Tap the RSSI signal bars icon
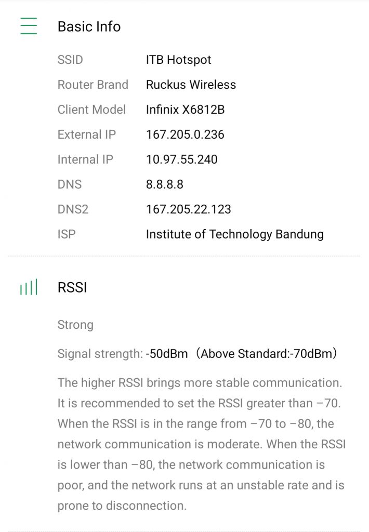 click(x=29, y=288)
